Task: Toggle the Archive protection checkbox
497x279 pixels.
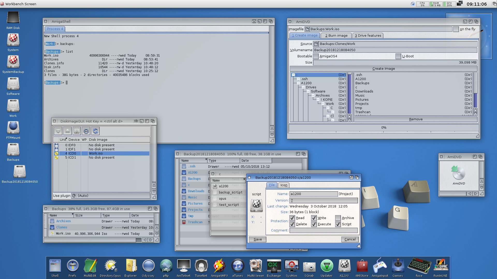Action: [338, 218]
